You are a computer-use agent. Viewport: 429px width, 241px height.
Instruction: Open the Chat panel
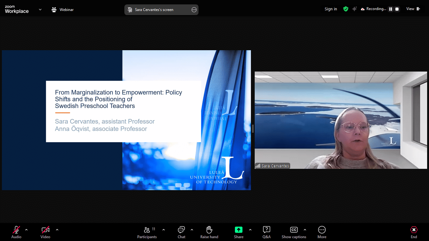point(182,232)
